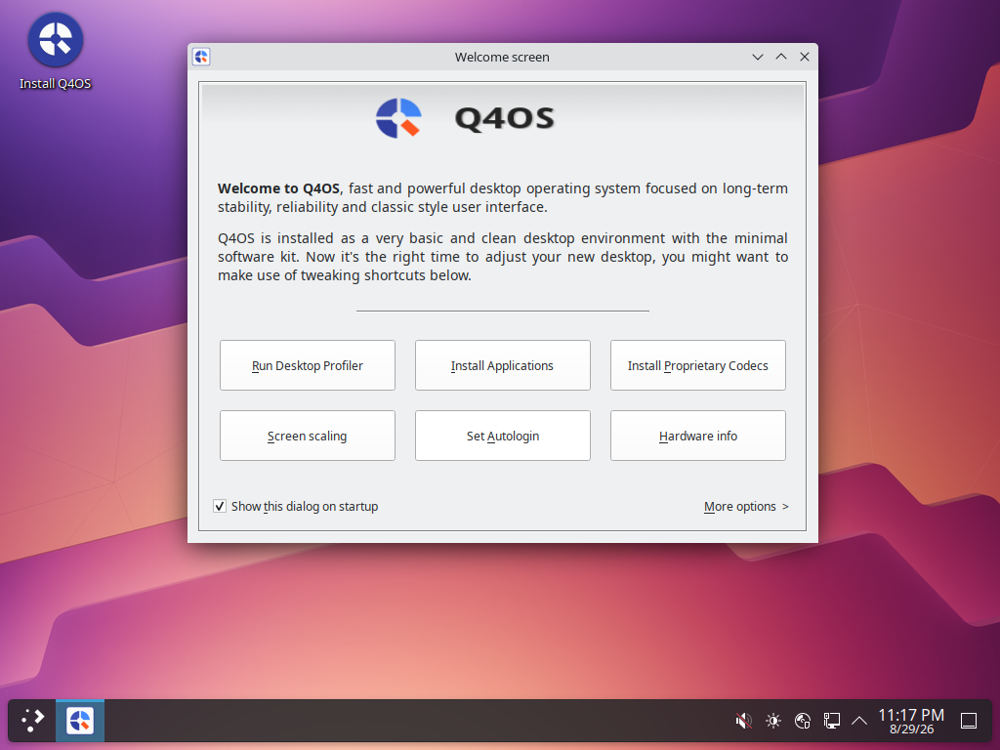This screenshot has height=750, width=1000.
Task: Open Hardware info
Action: coord(697,436)
